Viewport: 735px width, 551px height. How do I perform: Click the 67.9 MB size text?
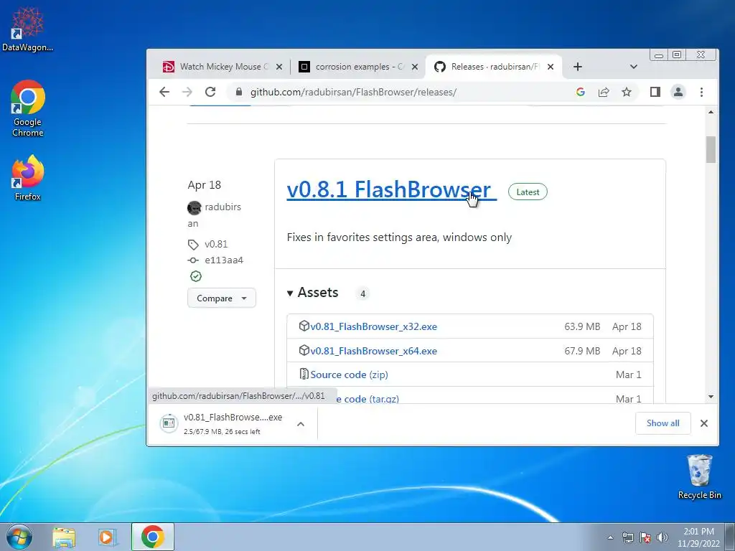[x=582, y=351]
